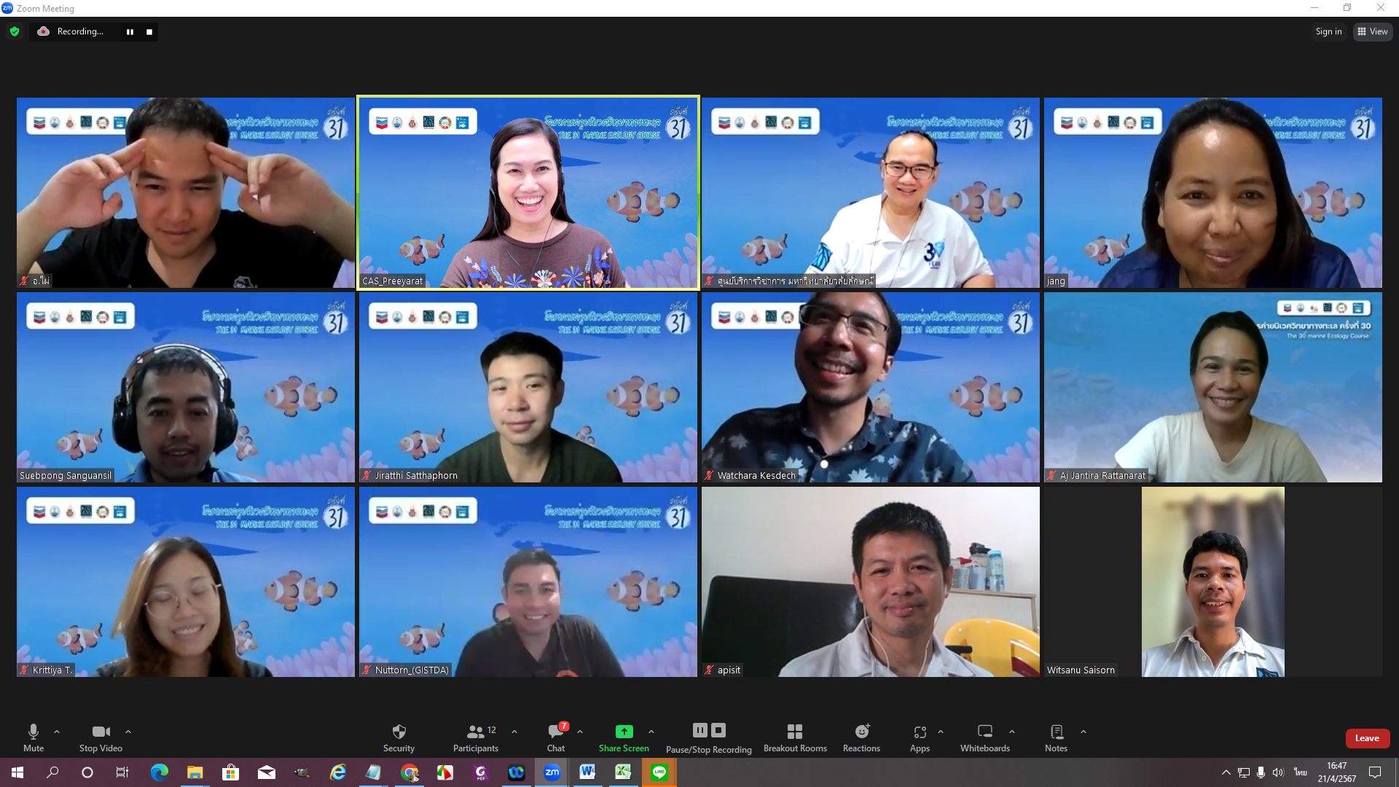Stop the recording with square button
This screenshot has height=787, width=1399.
[x=149, y=31]
